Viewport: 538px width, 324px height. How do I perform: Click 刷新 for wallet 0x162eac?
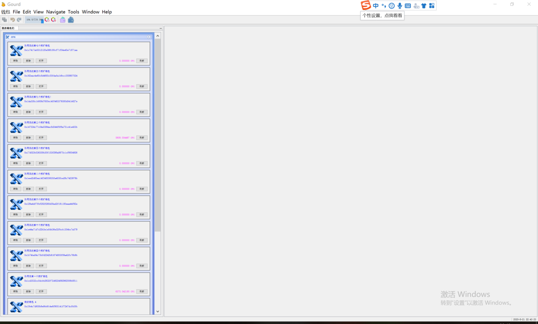pos(142,87)
